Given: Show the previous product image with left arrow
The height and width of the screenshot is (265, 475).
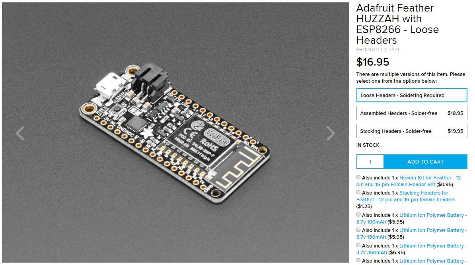Looking at the screenshot, I should click(20, 133).
